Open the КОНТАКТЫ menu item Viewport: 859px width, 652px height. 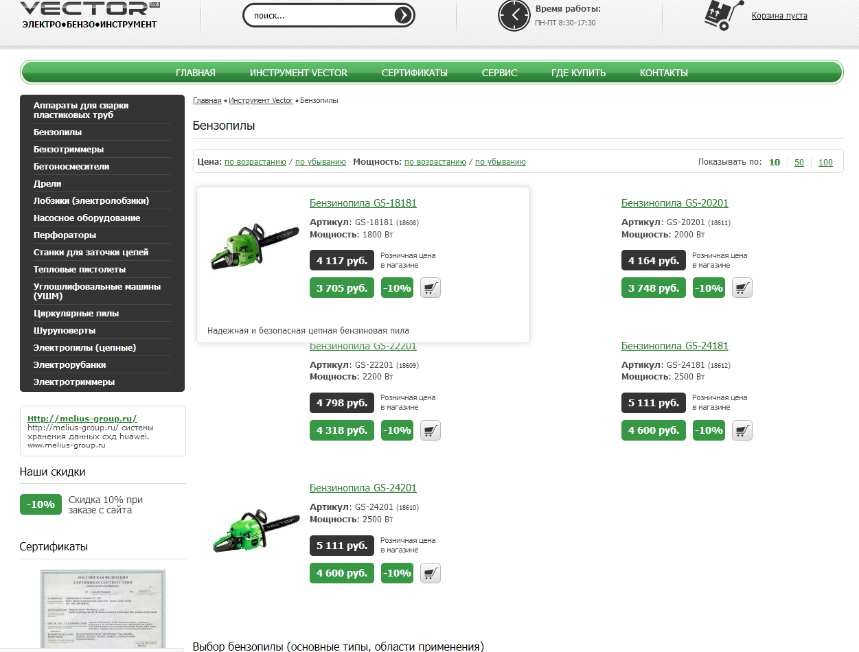[x=664, y=73]
